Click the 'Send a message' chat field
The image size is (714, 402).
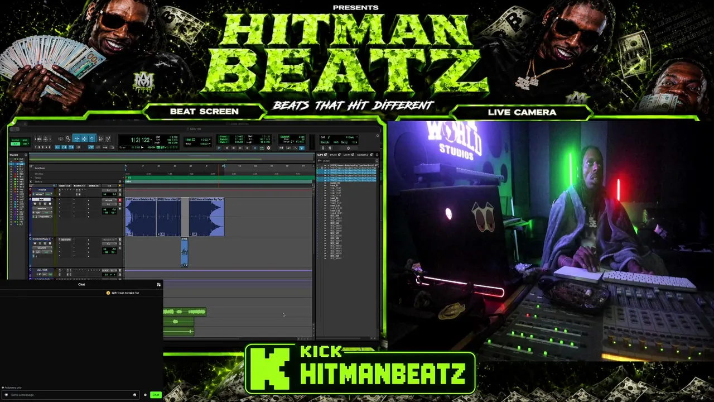click(70, 395)
